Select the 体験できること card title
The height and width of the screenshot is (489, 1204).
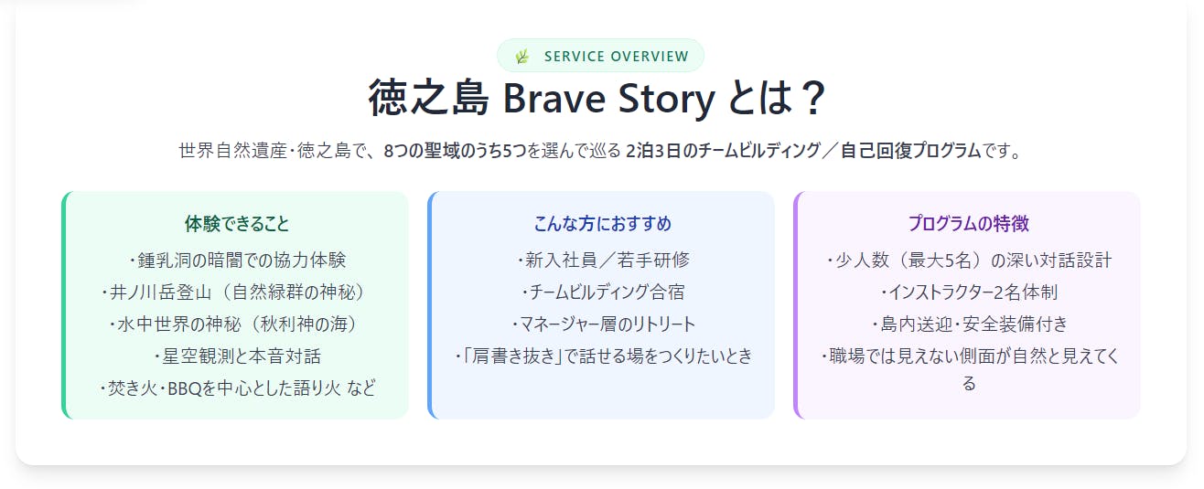(x=237, y=224)
